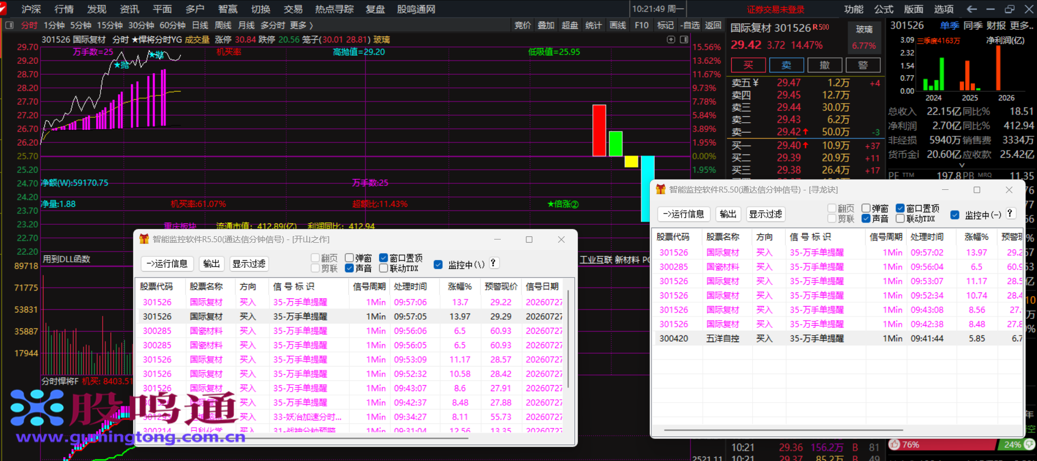1037x461 pixels.
Task: Select the 五洋自控 300420 row
Action: click(836, 338)
